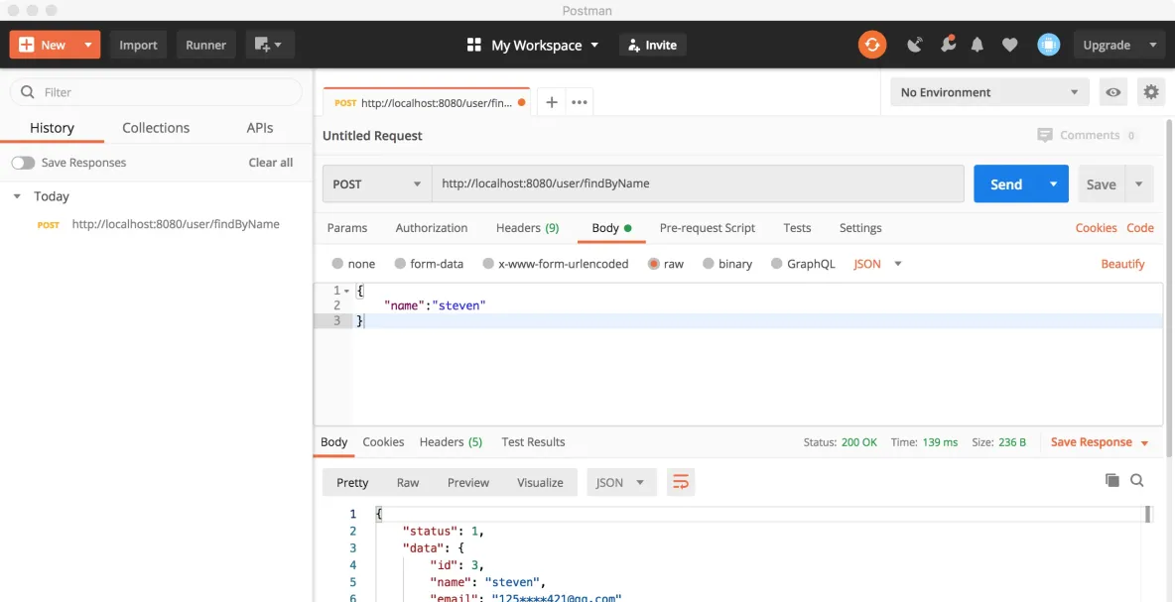Screen dimensions: 1175x602
Task: Open the My Workspace dropdown
Action: point(545,45)
